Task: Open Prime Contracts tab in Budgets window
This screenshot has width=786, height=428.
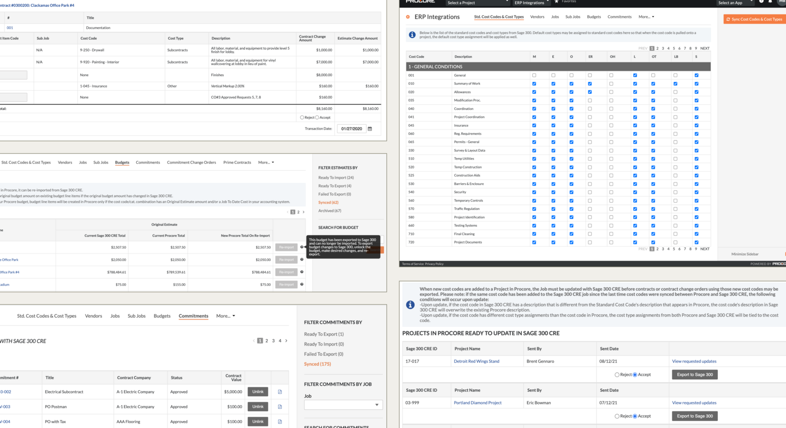Action: tap(237, 162)
